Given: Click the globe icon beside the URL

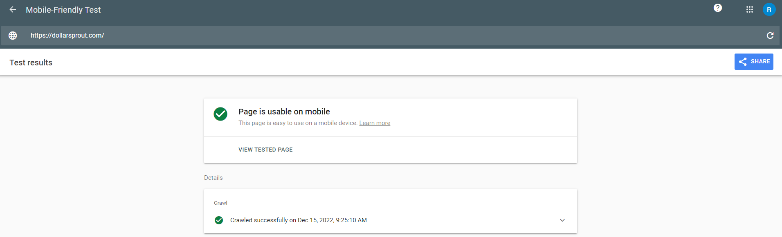Looking at the screenshot, I should click(x=13, y=36).
